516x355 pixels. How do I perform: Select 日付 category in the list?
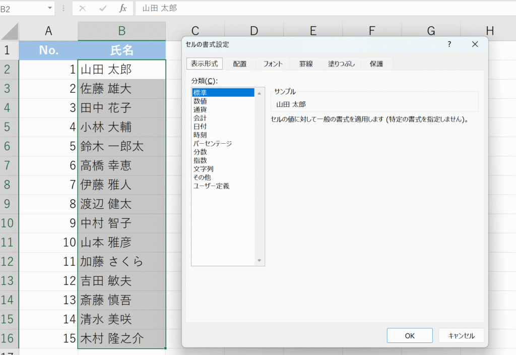[x=200, y=126]
